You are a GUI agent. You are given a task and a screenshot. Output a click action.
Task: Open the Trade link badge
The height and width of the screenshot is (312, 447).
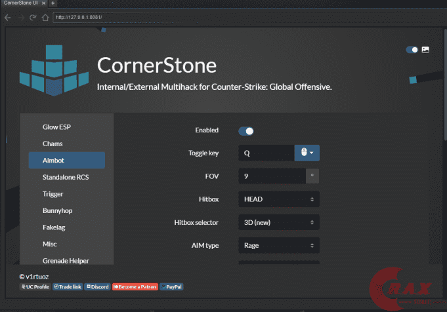pyautogui.click(x=68, y=286)
